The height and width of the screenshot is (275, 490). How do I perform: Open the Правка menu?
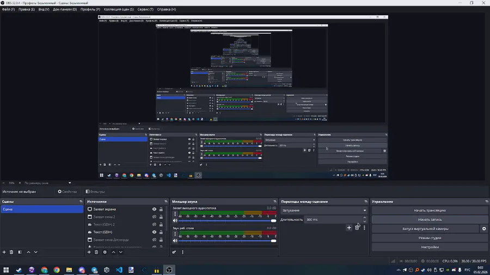(27, 9)
